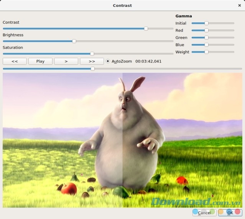Click the timestamp 00:03:42,041
The height and width of the screenshot is (219, 245).
click(148, 61)
